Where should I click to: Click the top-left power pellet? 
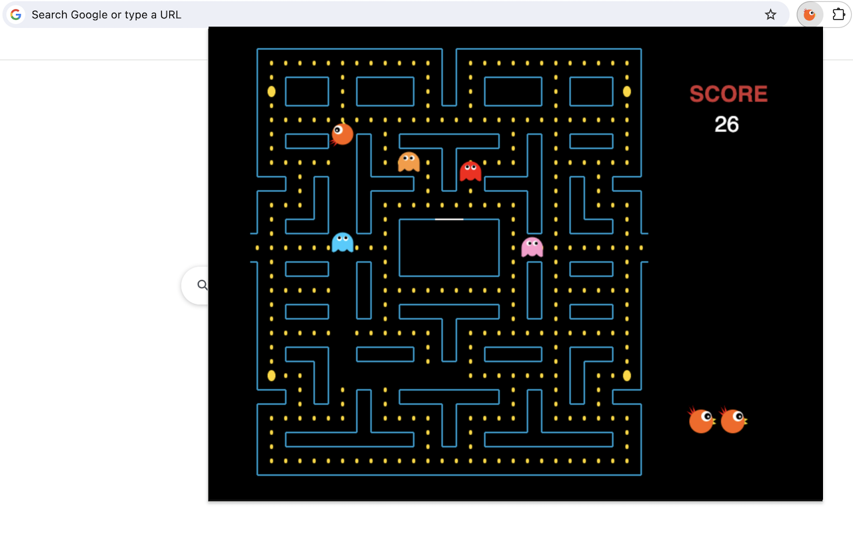pyautogui.click(x=271, y=92)
